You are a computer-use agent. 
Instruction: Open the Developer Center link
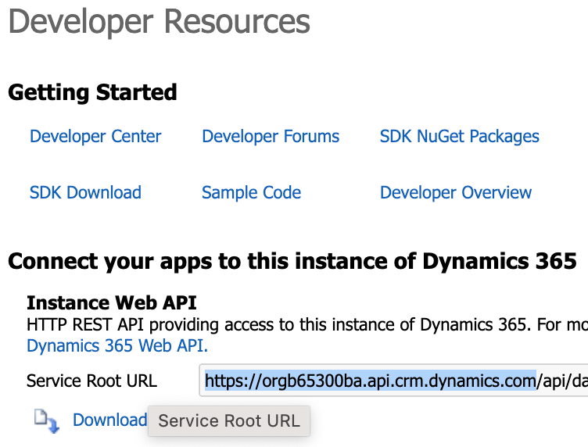(x=95, y=137)
